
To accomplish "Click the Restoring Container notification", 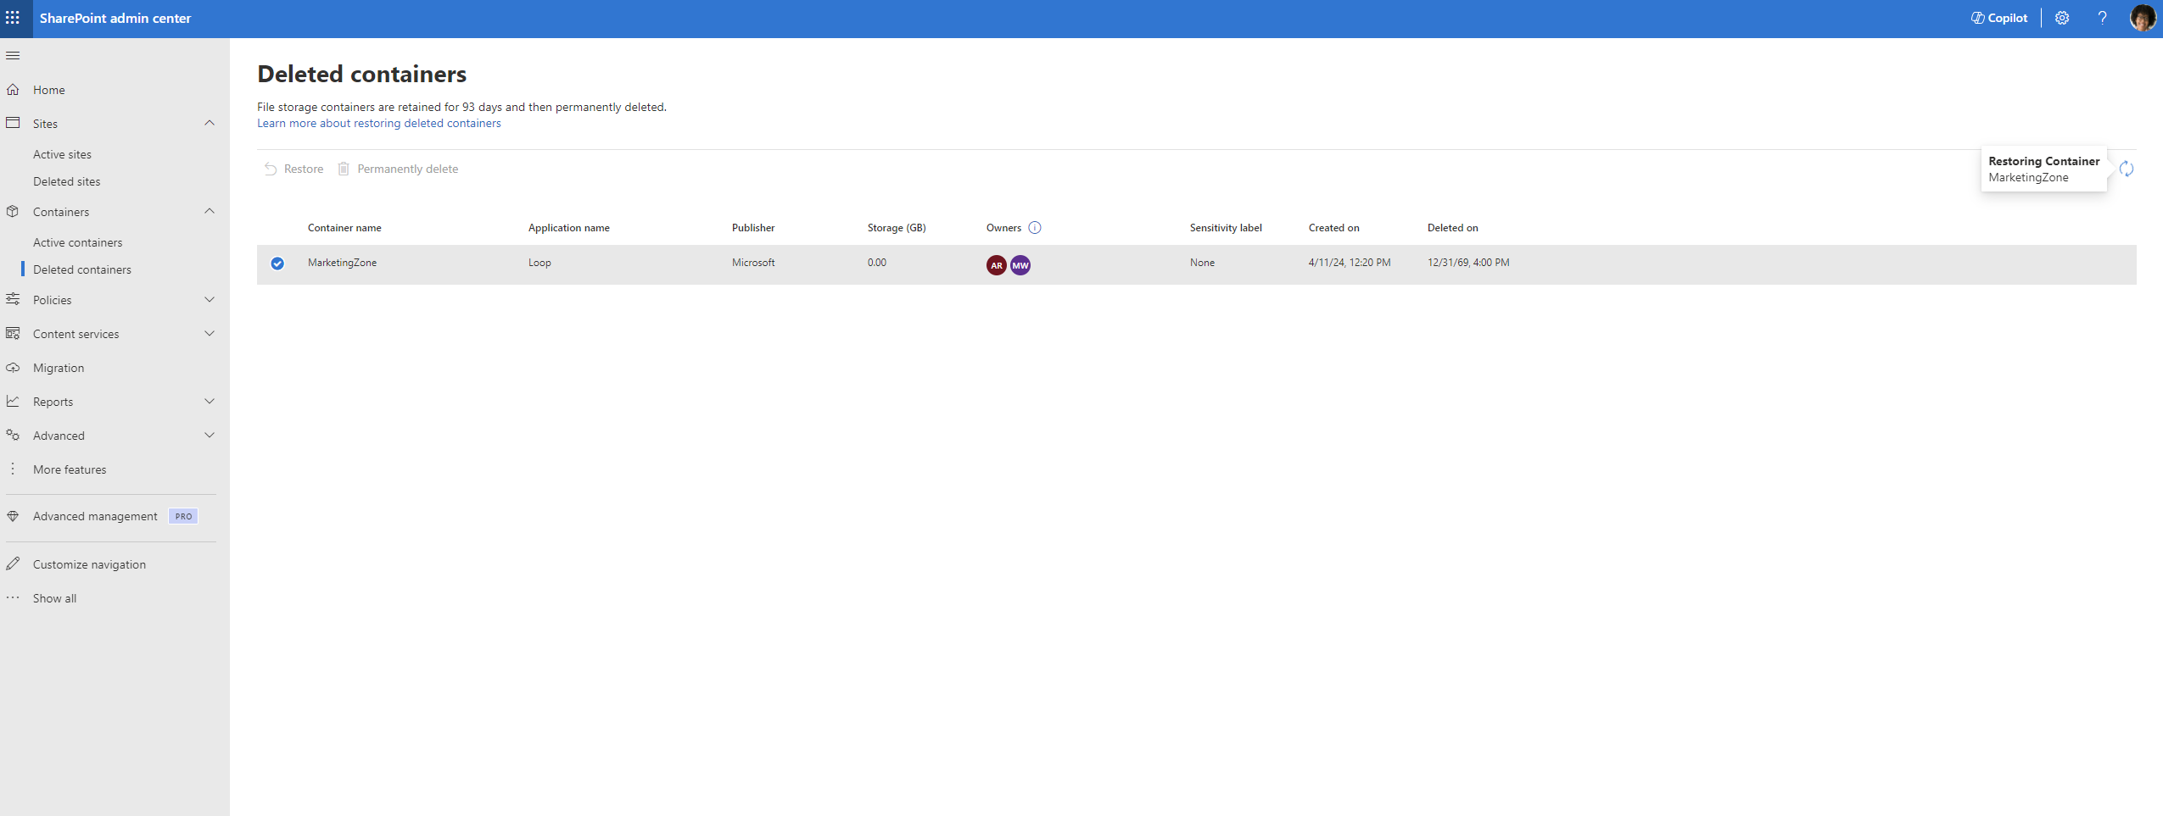I will [x=2044, y=169].
